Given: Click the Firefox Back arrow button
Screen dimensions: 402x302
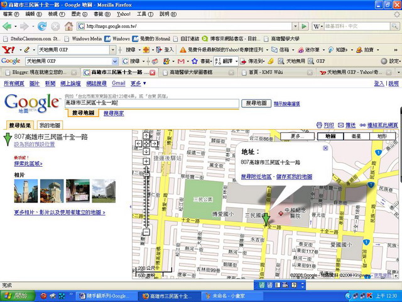Looking at the screenshot, I should pos(7,26).
